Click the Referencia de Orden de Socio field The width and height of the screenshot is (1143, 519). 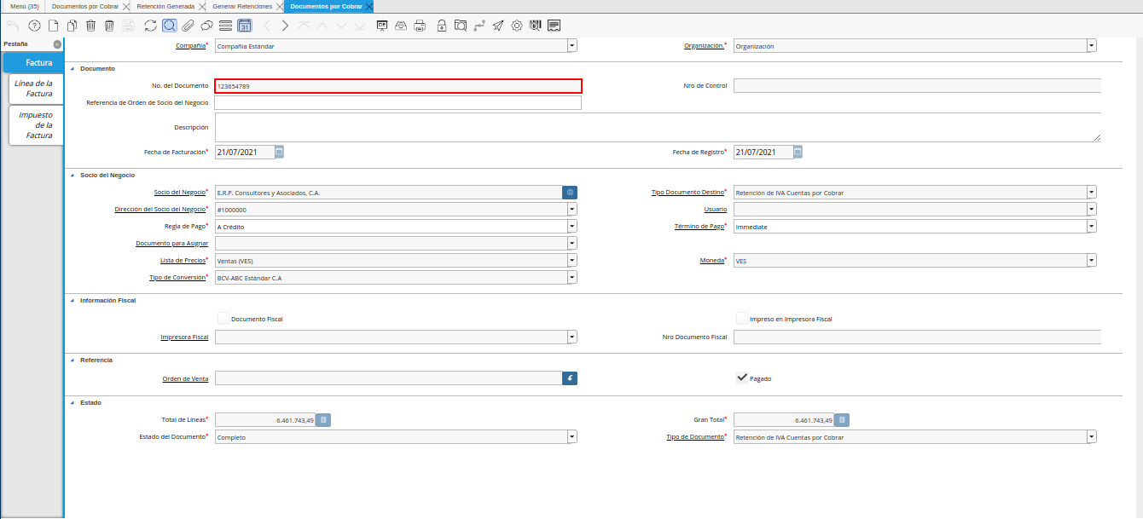[x=398, y=102]
